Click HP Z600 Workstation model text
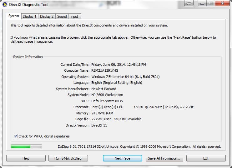232x168 pixels. (107, 95)
